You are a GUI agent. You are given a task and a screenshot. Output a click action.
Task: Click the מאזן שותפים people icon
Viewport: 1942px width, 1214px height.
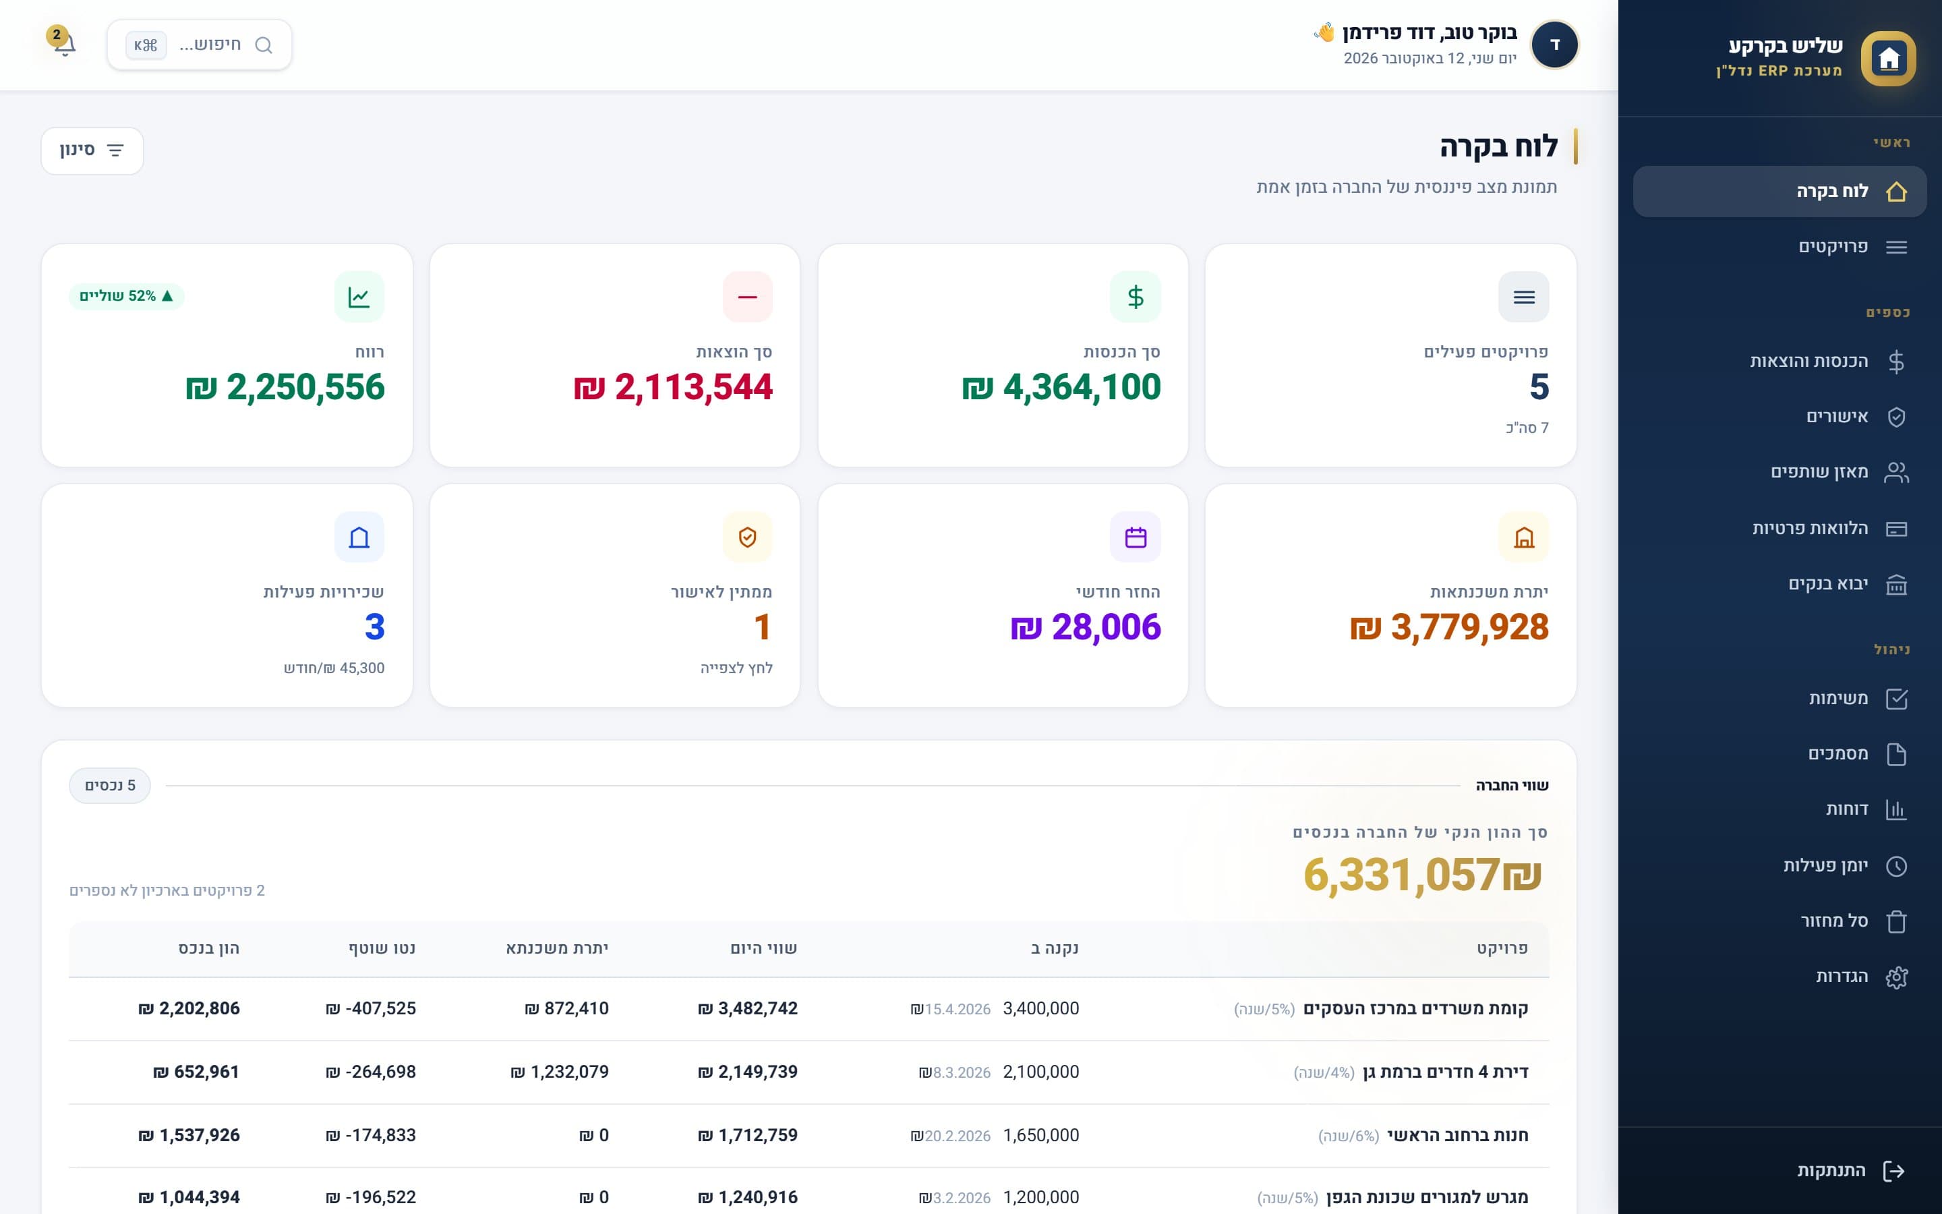point(1895,472)
